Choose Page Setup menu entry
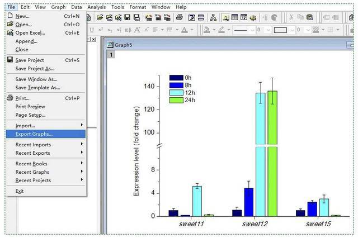The height and width of the screenshot is (238, 358). coord(46,115)
